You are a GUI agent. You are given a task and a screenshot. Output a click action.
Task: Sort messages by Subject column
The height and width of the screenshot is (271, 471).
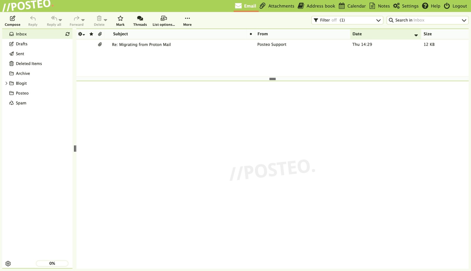click(120, 34)
